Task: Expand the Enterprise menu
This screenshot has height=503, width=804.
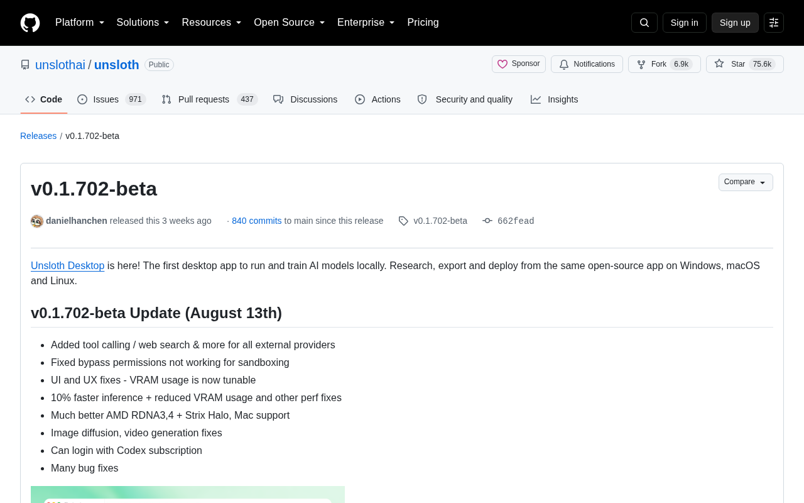Action: [366, 23]
